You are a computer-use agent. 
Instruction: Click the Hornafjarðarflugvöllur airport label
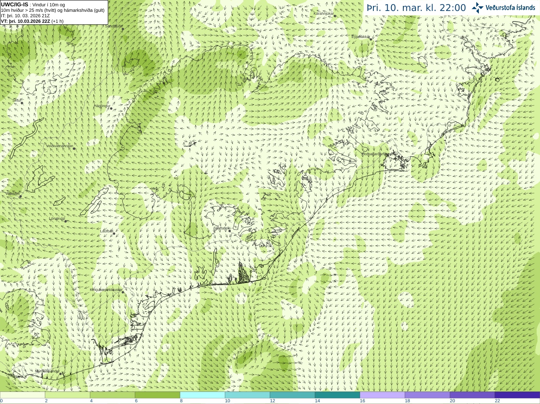[x=380, y=154]
